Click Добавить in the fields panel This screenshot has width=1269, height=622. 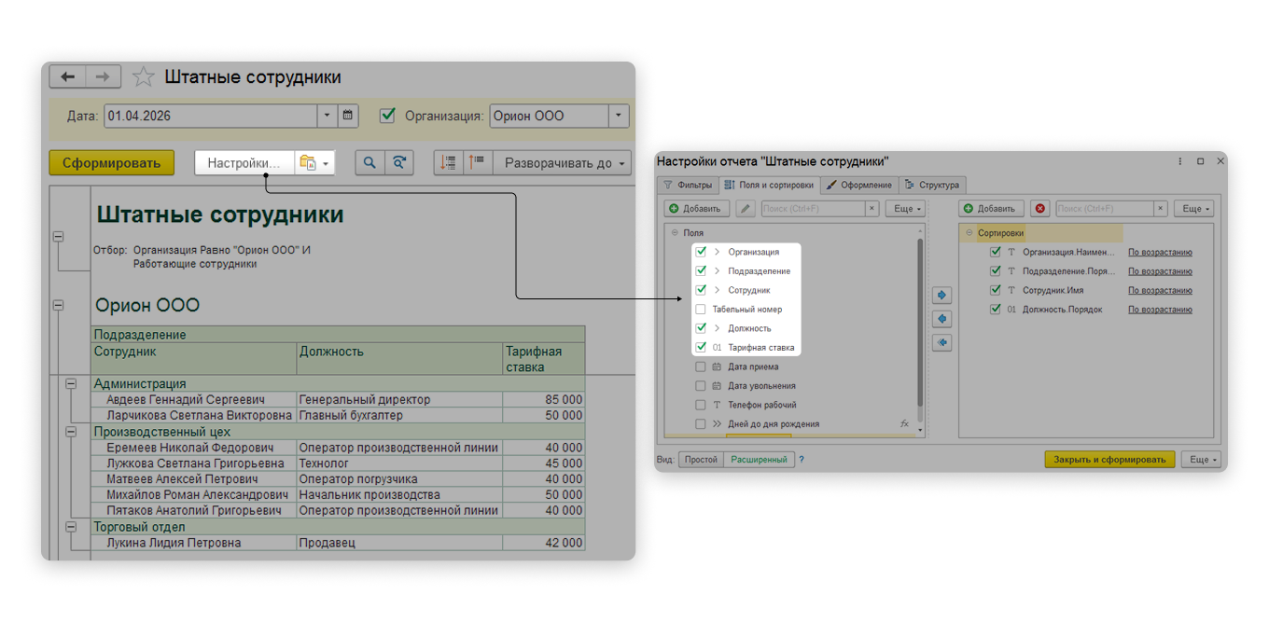coord(697,209)
